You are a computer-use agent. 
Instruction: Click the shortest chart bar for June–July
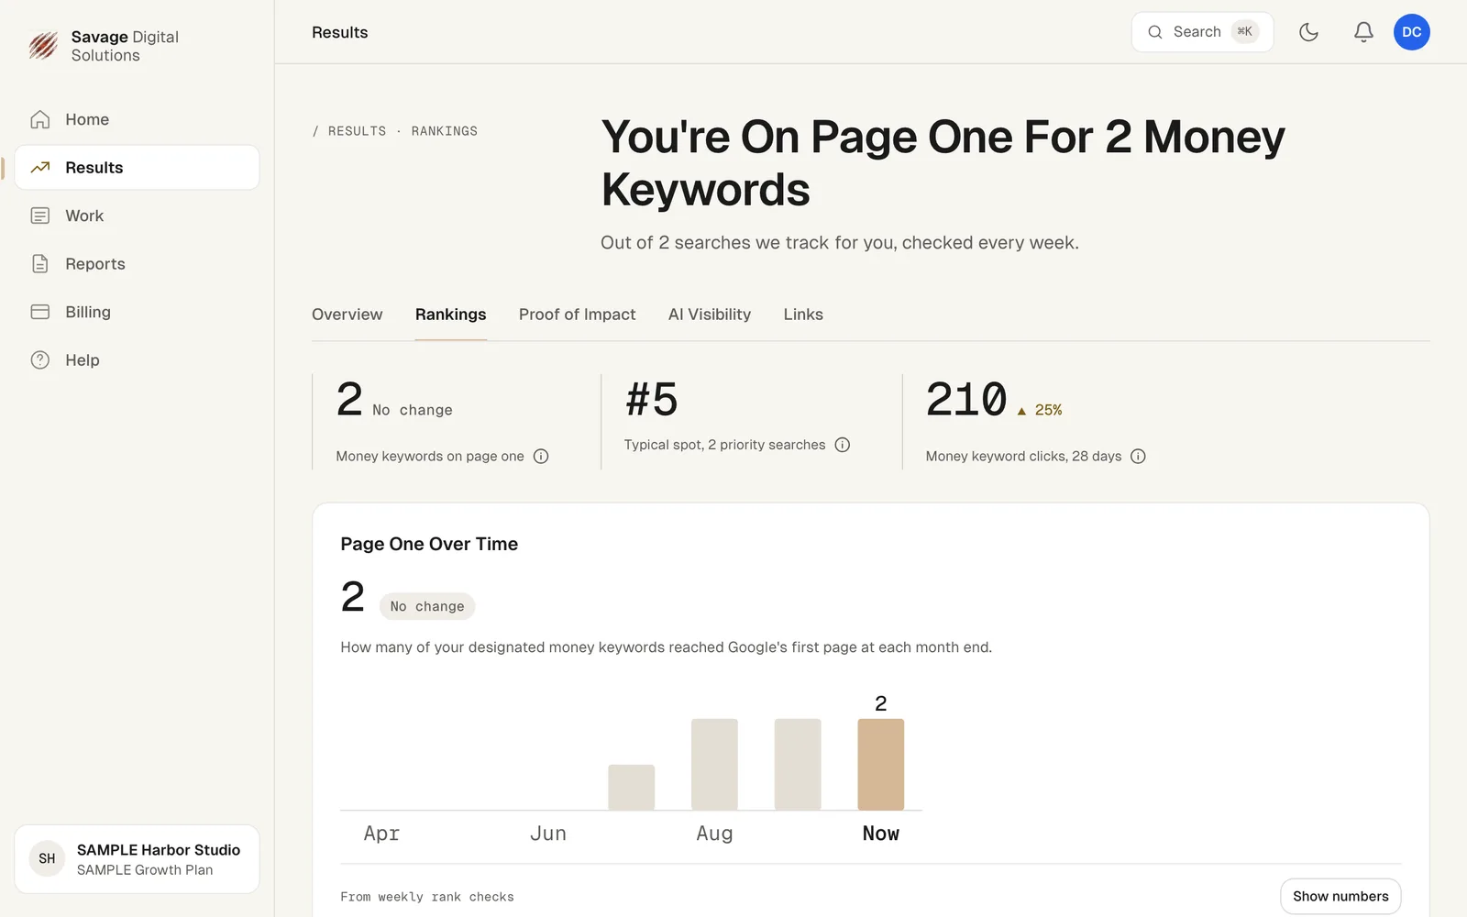[631, 787]
